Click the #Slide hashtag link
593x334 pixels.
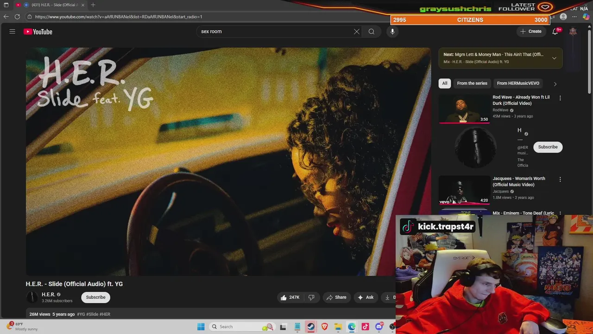click(x=92, y=314)
